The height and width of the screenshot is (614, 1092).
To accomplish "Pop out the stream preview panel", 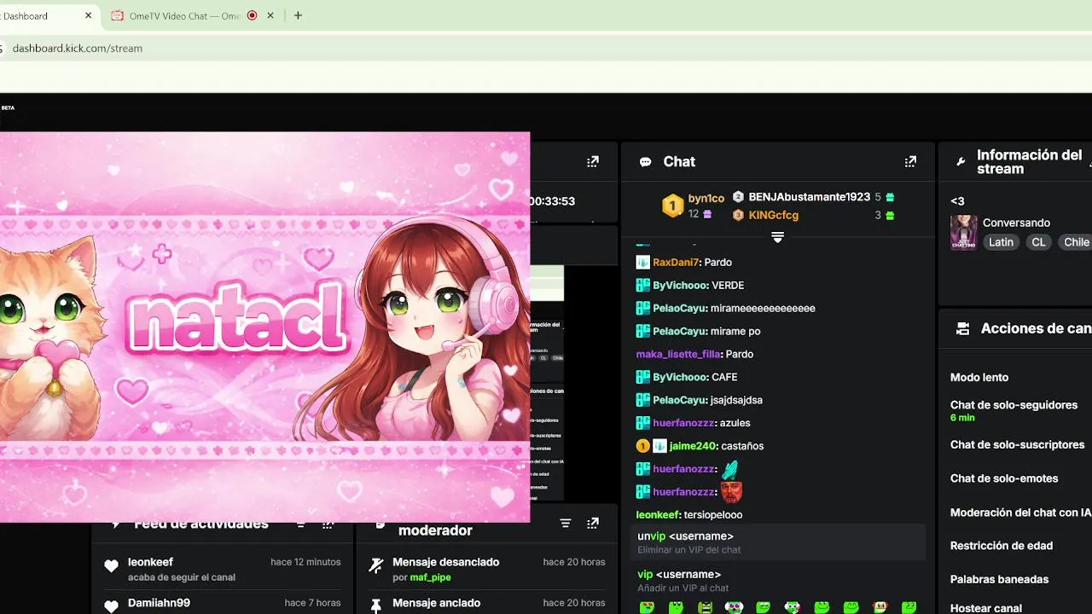I will [x=593, y=161].
